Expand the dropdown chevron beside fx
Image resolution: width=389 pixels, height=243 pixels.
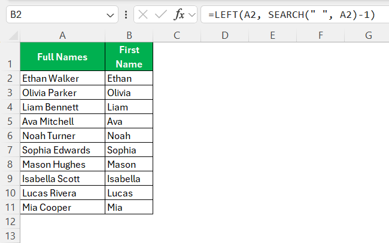click(192, 15)
